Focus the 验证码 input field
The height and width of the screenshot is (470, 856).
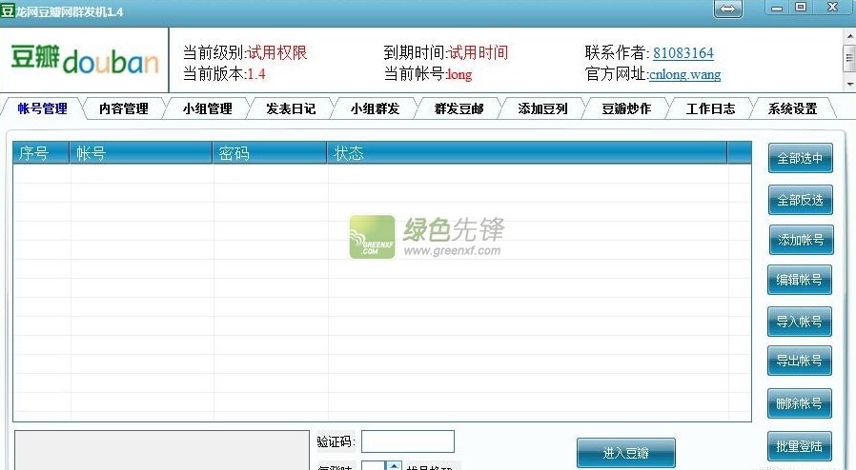click(x=408, y=441)
